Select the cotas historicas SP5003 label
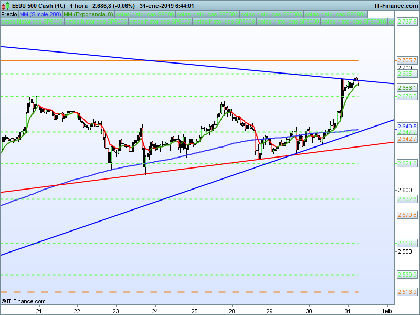Screen dimensions: 420x315 [271, 14]
